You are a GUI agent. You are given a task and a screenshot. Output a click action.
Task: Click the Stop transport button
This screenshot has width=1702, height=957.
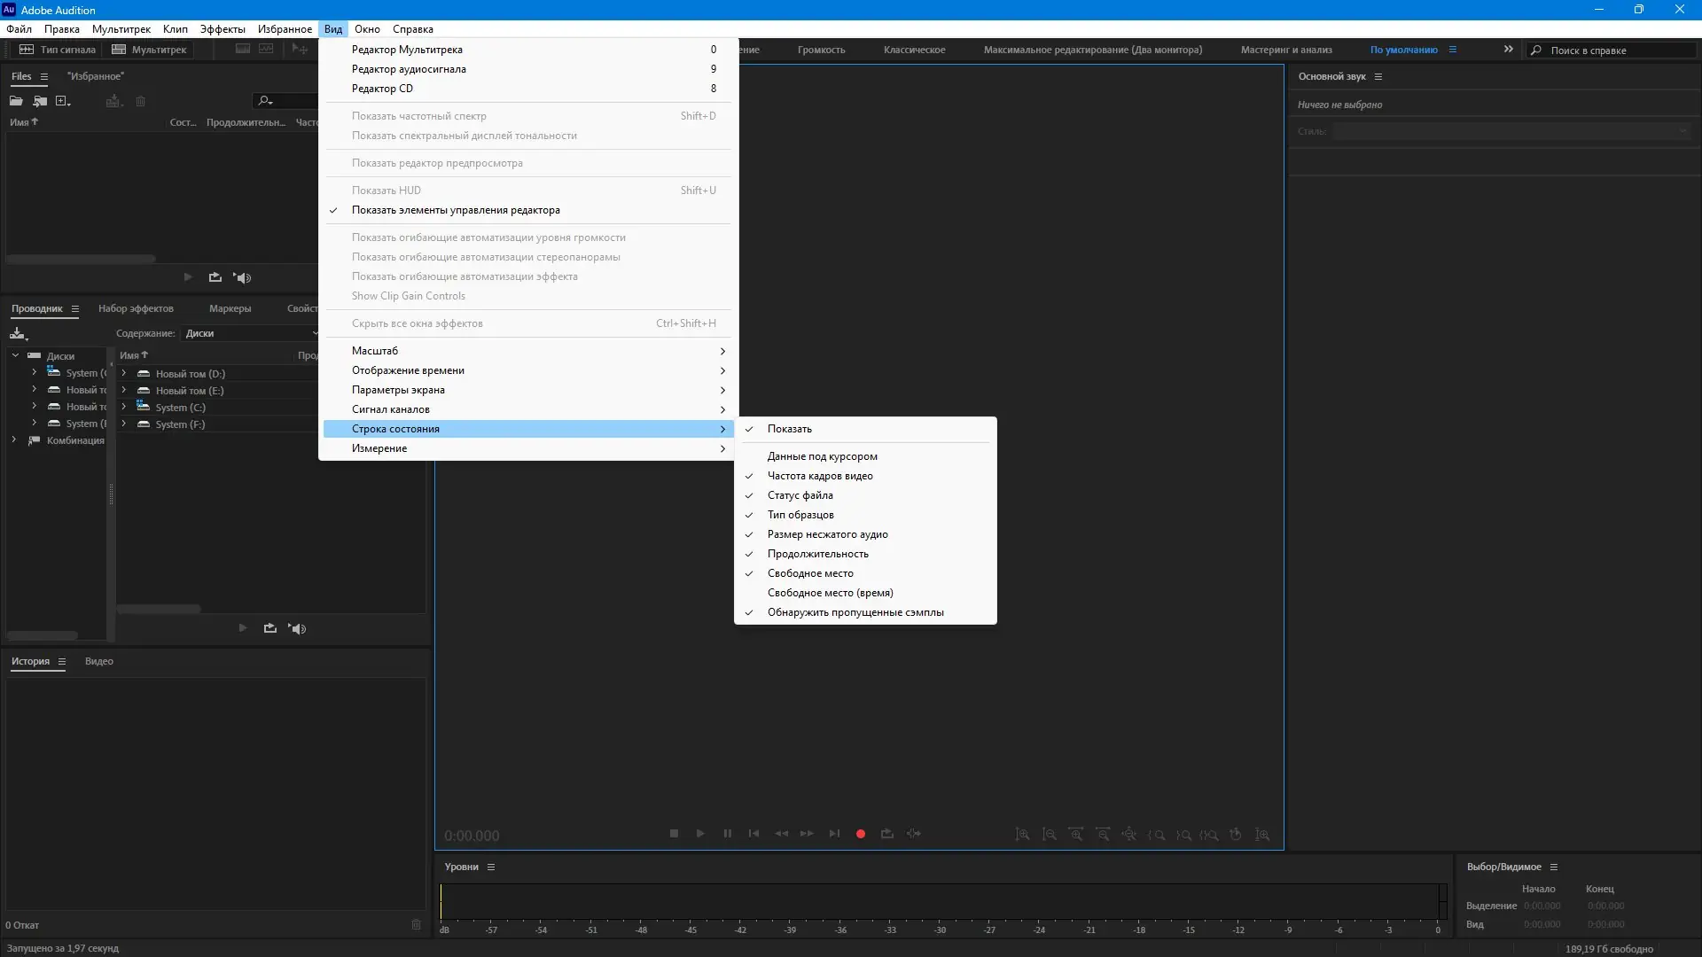[x=674, y=834]
